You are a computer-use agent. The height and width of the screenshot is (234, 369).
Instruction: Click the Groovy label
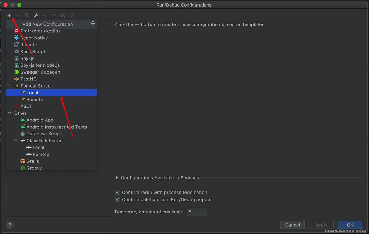click(34, 168)
